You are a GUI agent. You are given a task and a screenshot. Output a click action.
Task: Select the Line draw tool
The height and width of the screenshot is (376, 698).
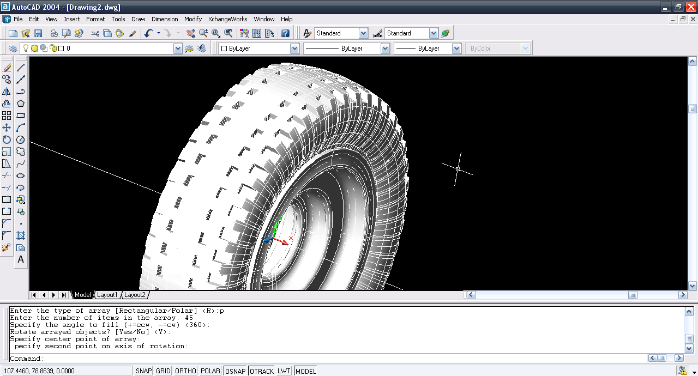[21, 68]
